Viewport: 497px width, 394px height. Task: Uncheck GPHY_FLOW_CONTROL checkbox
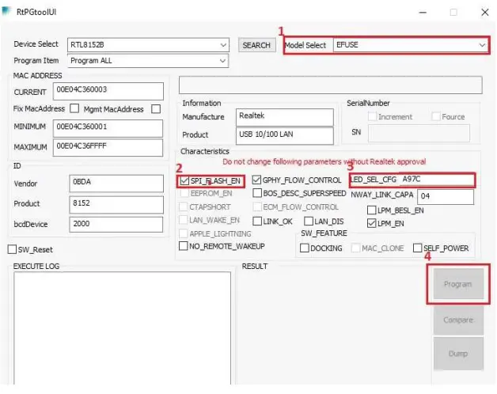tap(256, 180)
